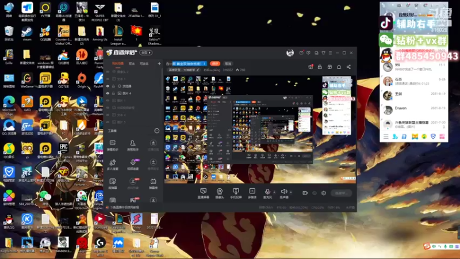Open Draven chat in QQ list
The height and width of the screenshot is (259, 460).
tap(414, 110)
